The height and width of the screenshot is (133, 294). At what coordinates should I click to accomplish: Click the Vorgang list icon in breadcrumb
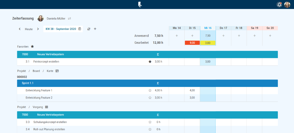coord(47,107)
